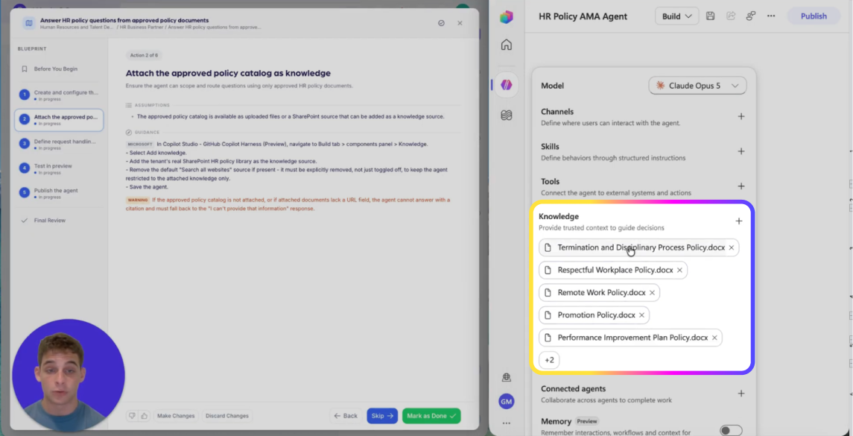Open the feedback chat icon in header
Image resolution: width=853 pixels, height=436 pixels.
(751, 16)
